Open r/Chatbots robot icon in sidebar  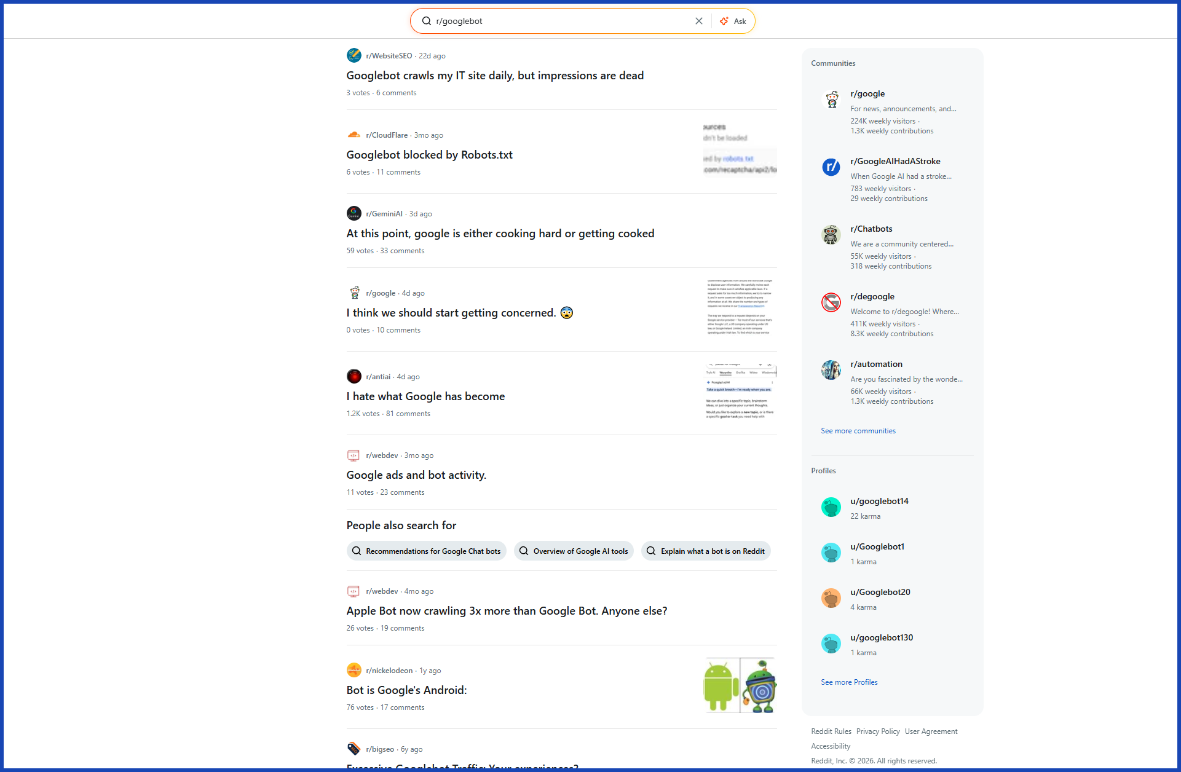831,235
